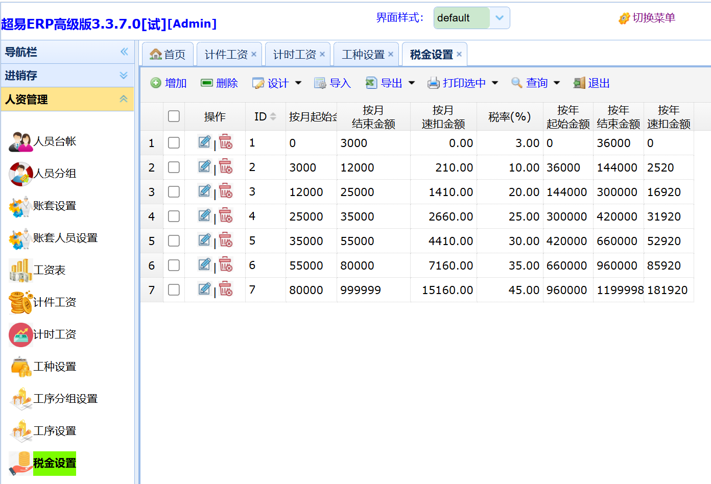Viewport: 711px width, 484px height.
Task: Click the 导入 import toolbar icon
Action: click(x=320, y=83)
